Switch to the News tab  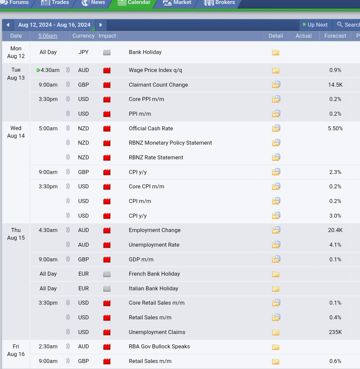(93, 3)
